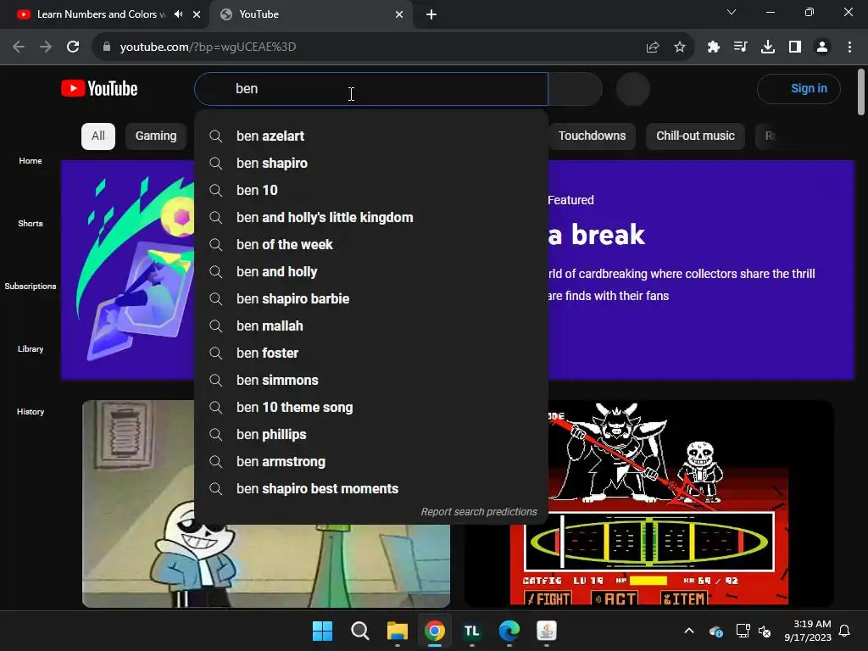Select the All filter chip

[98, 136]
